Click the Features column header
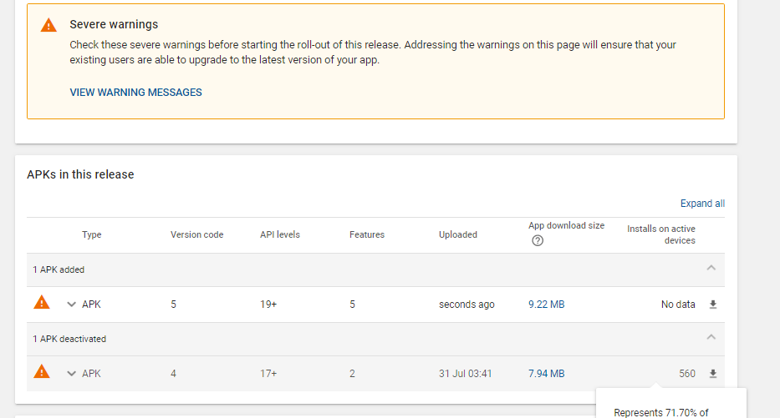780x418 pixels. pyautogui.click(x=367, y=234)
